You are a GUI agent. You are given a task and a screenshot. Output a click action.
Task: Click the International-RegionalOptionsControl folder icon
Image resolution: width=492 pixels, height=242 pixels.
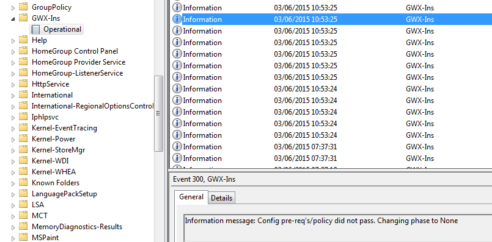tap(23, 105)
